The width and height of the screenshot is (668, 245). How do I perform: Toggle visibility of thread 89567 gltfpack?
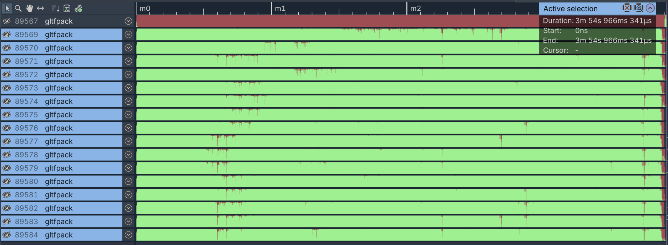tap(7, 21)
